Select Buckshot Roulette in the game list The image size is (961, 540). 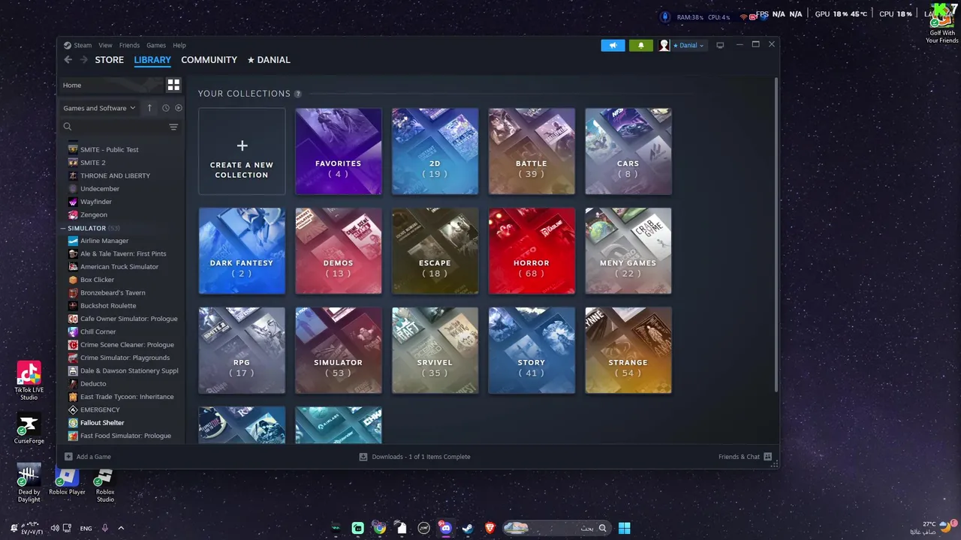click(108, 306)
